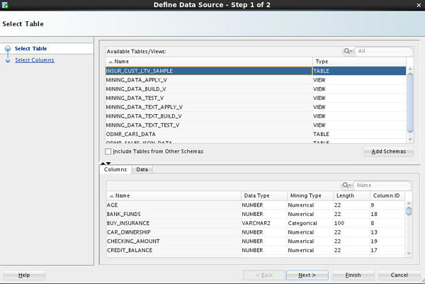This screenshot has width=425, height=284.
Task: Switch to the Columns tab
Action: pos(115,169)
